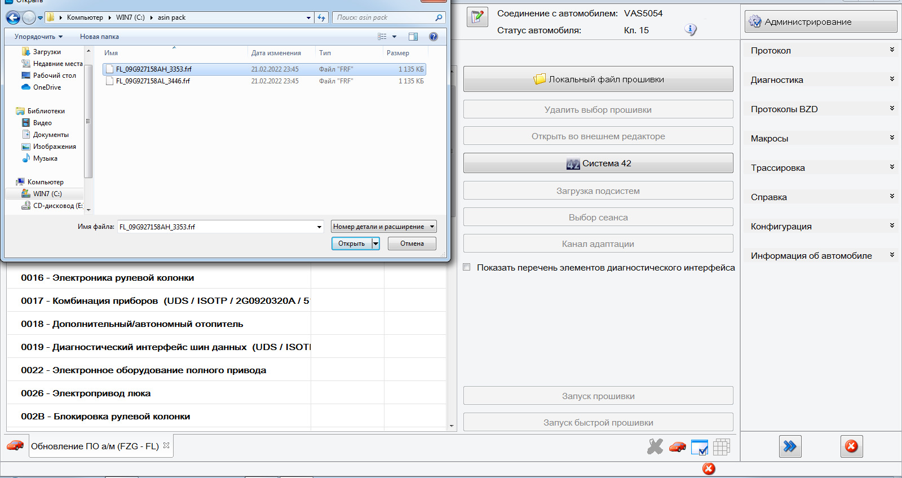Click the red X icon in status bar
The width and height of the screenshot is (902, 478).
point(709,469)
